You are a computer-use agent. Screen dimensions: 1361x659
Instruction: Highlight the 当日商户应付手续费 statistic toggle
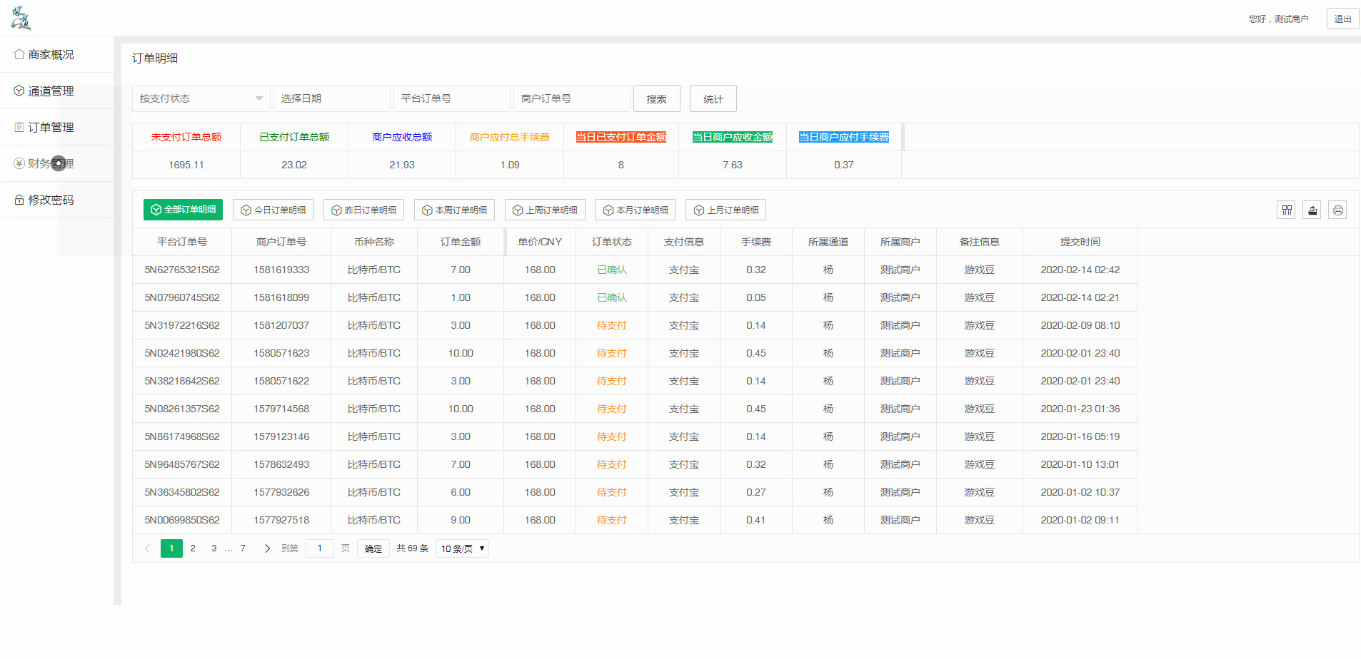coord(843,136)
